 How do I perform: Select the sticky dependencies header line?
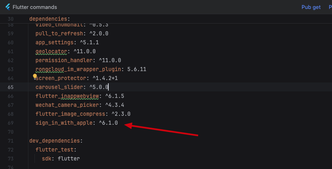coord(50,19)
